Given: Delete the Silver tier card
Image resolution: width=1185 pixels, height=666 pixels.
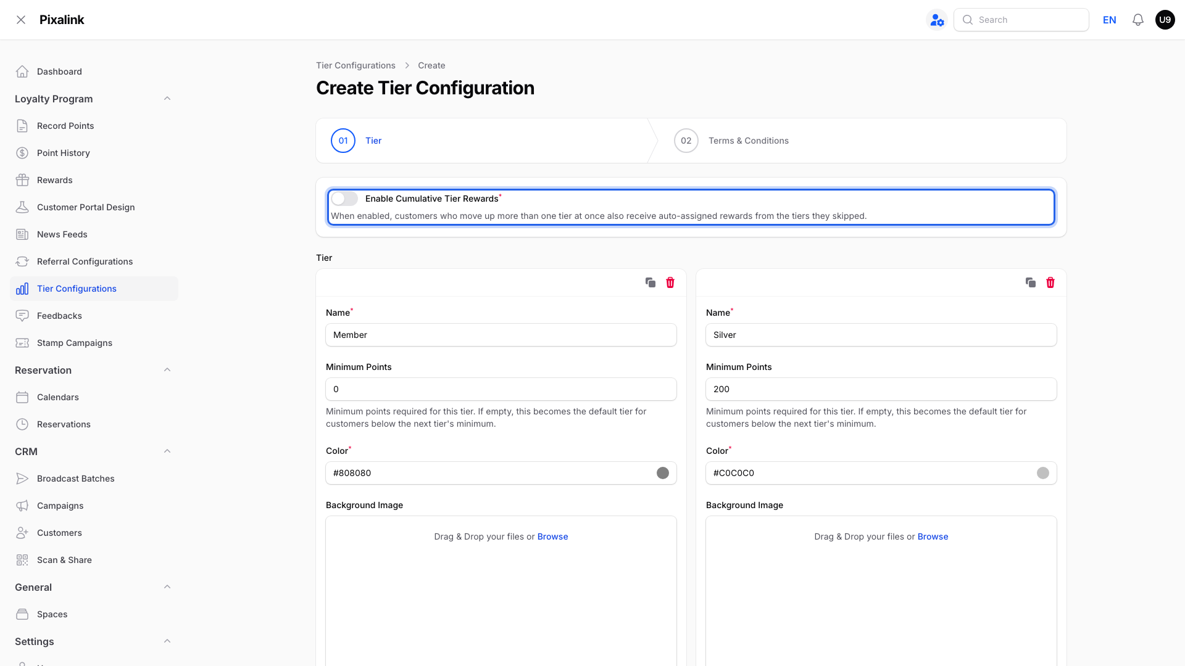Looking at the screenshot, I should pyautogui.click(x=1050, y=282).
